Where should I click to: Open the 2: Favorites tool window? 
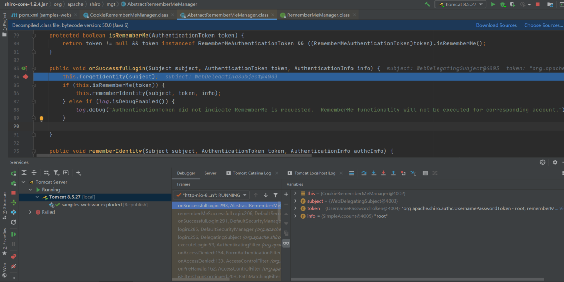click(x=4, y=242)
